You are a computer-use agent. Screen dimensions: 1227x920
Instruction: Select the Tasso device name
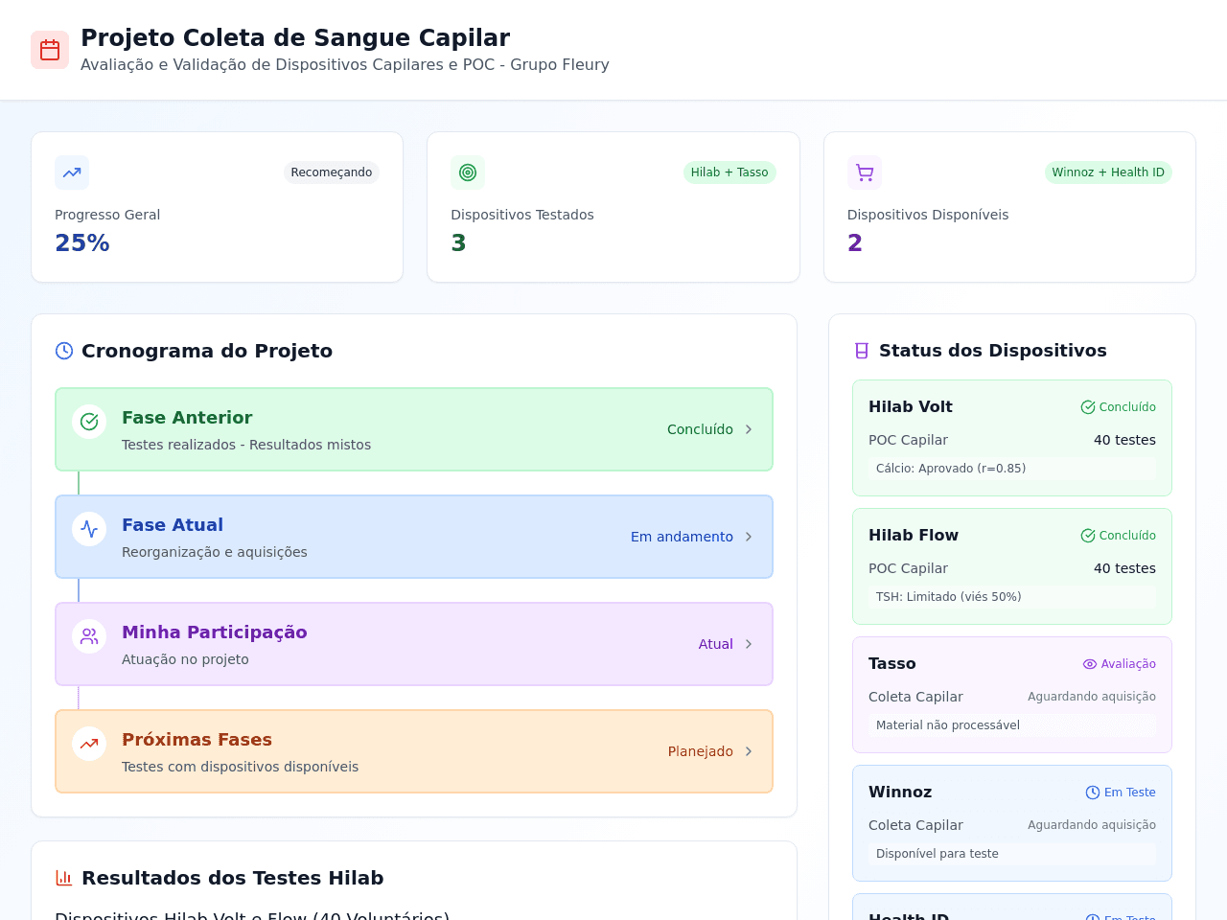tap(892, 664)
